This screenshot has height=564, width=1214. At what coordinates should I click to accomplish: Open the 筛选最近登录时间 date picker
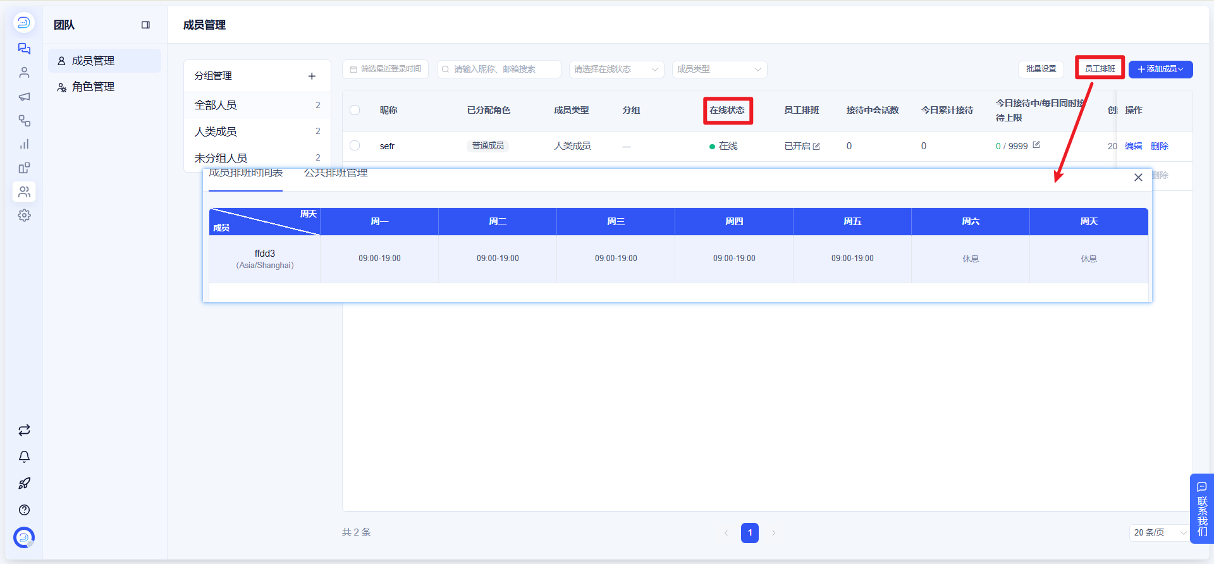click(x=385, y=69)
